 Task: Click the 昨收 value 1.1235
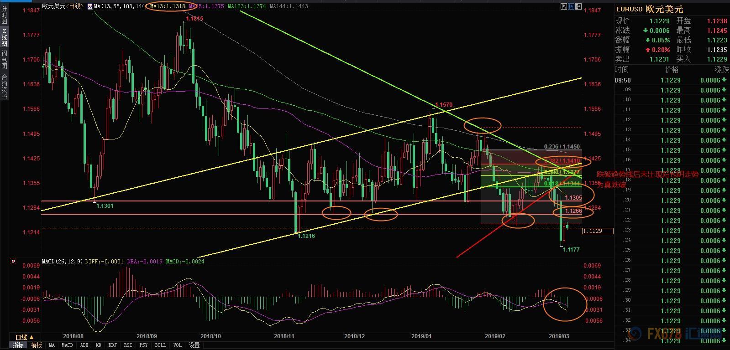pos(717,50)
